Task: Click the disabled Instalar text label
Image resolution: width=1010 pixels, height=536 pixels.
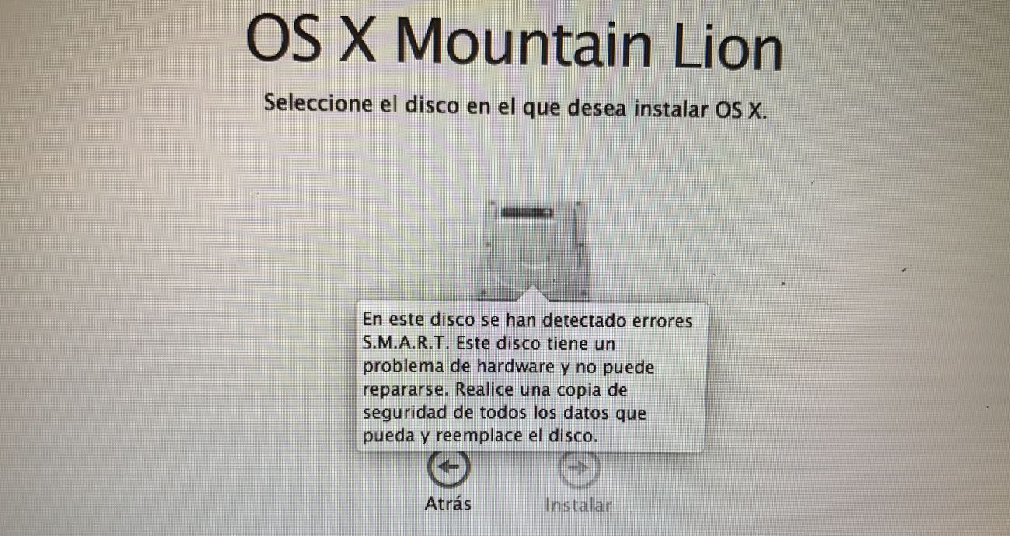Action: 578,506
